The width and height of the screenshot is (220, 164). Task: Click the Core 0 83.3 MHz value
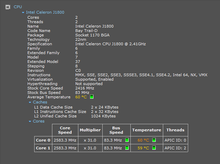113,140
